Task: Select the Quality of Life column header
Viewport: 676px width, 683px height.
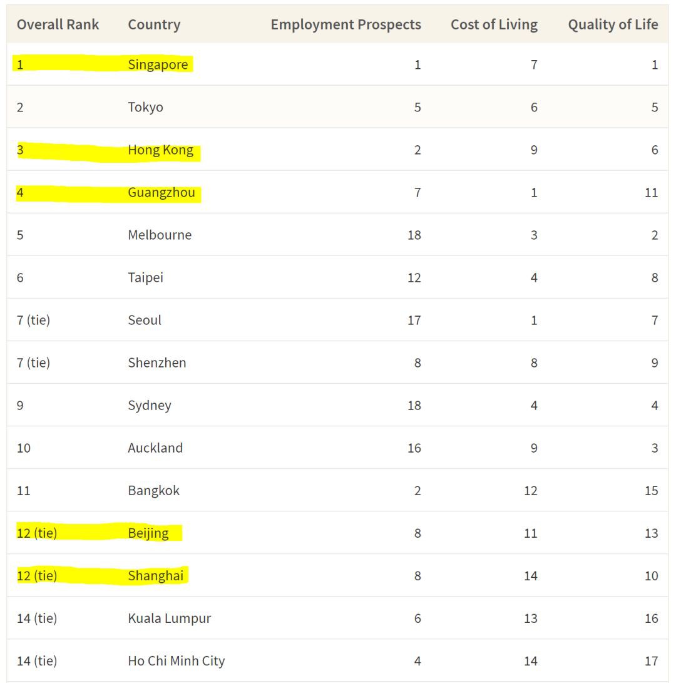Action: tap(613, 24)
